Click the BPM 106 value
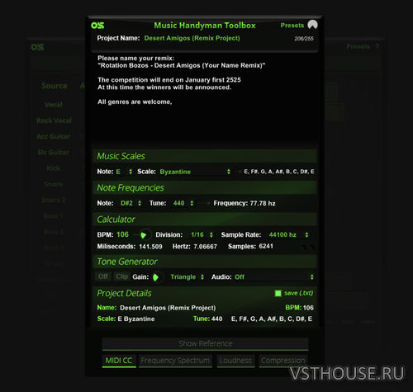413x392 pixels. click(x=122, y=234)
